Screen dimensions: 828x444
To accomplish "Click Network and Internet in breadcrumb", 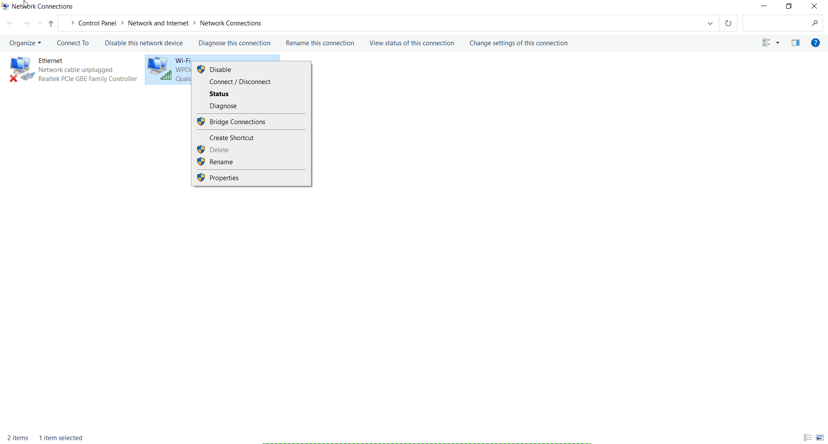I will pos(158,23).
